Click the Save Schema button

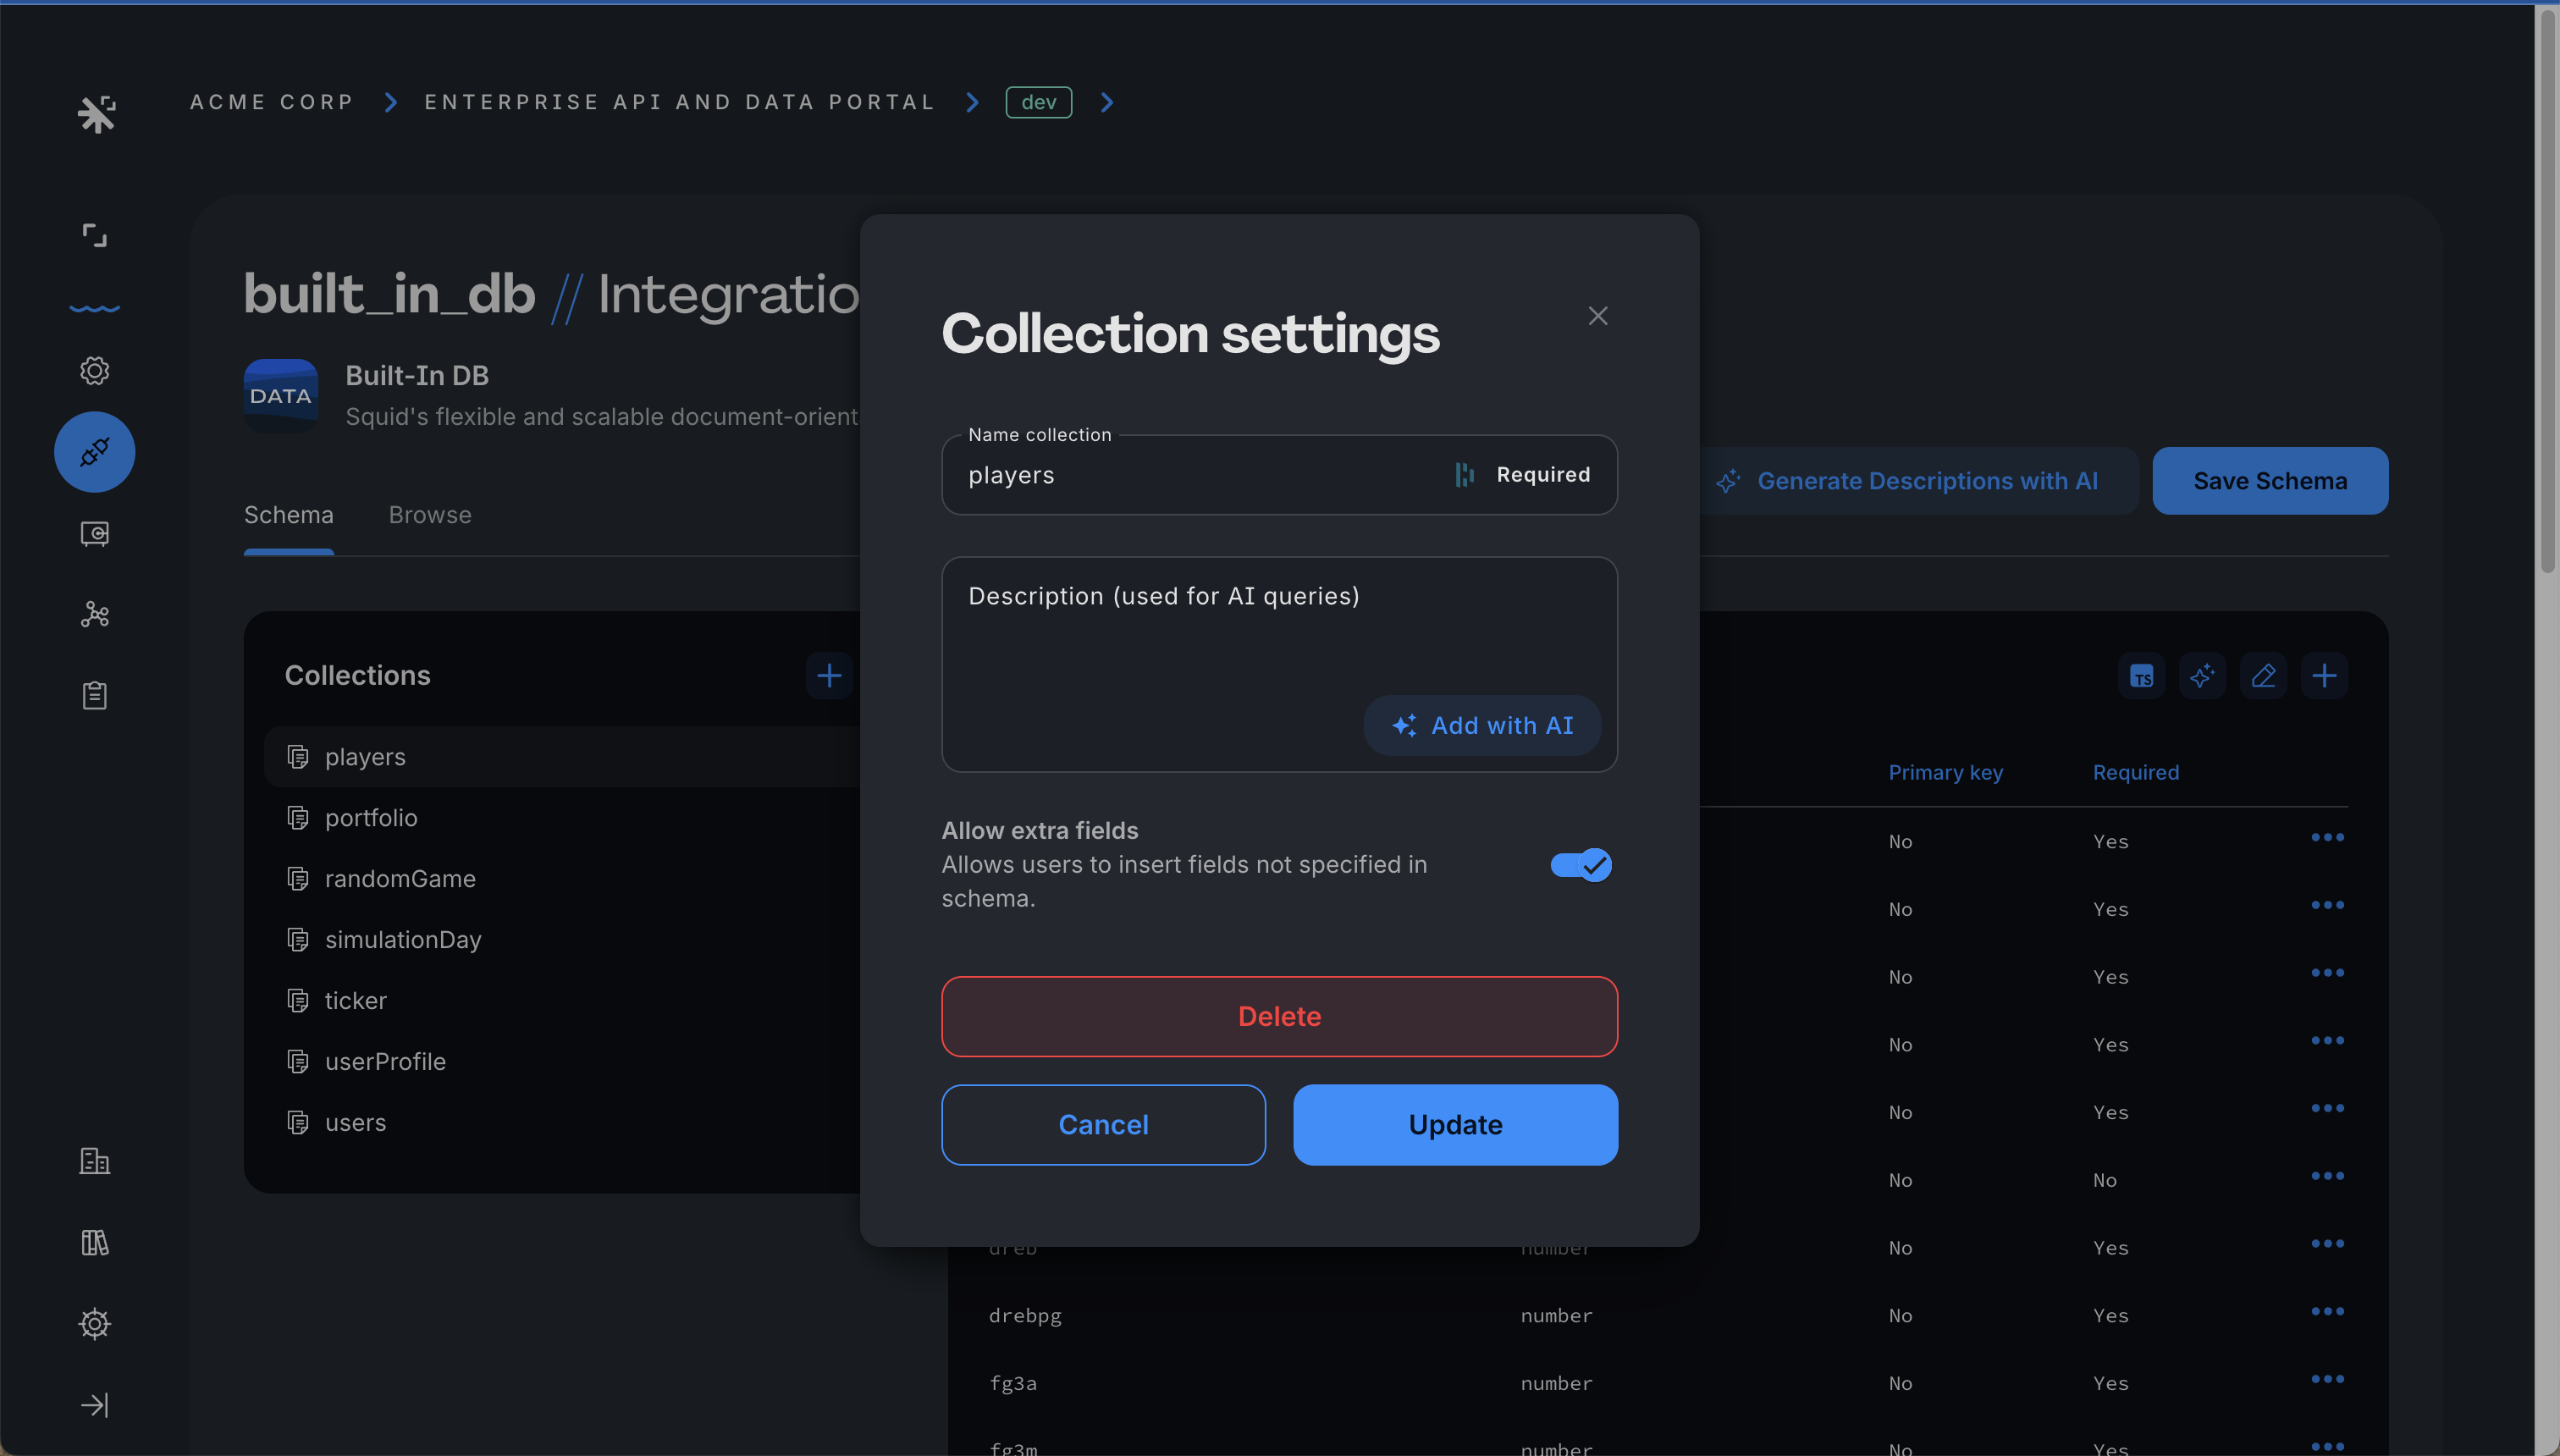[2270, 481]
